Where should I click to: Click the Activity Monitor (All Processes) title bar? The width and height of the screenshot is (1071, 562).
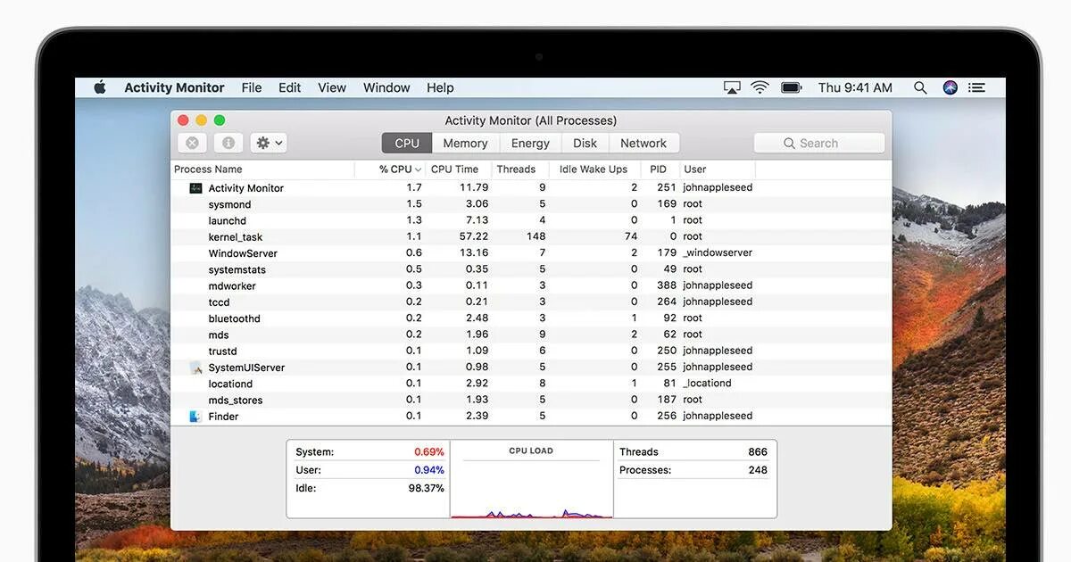tap(531, 120)
